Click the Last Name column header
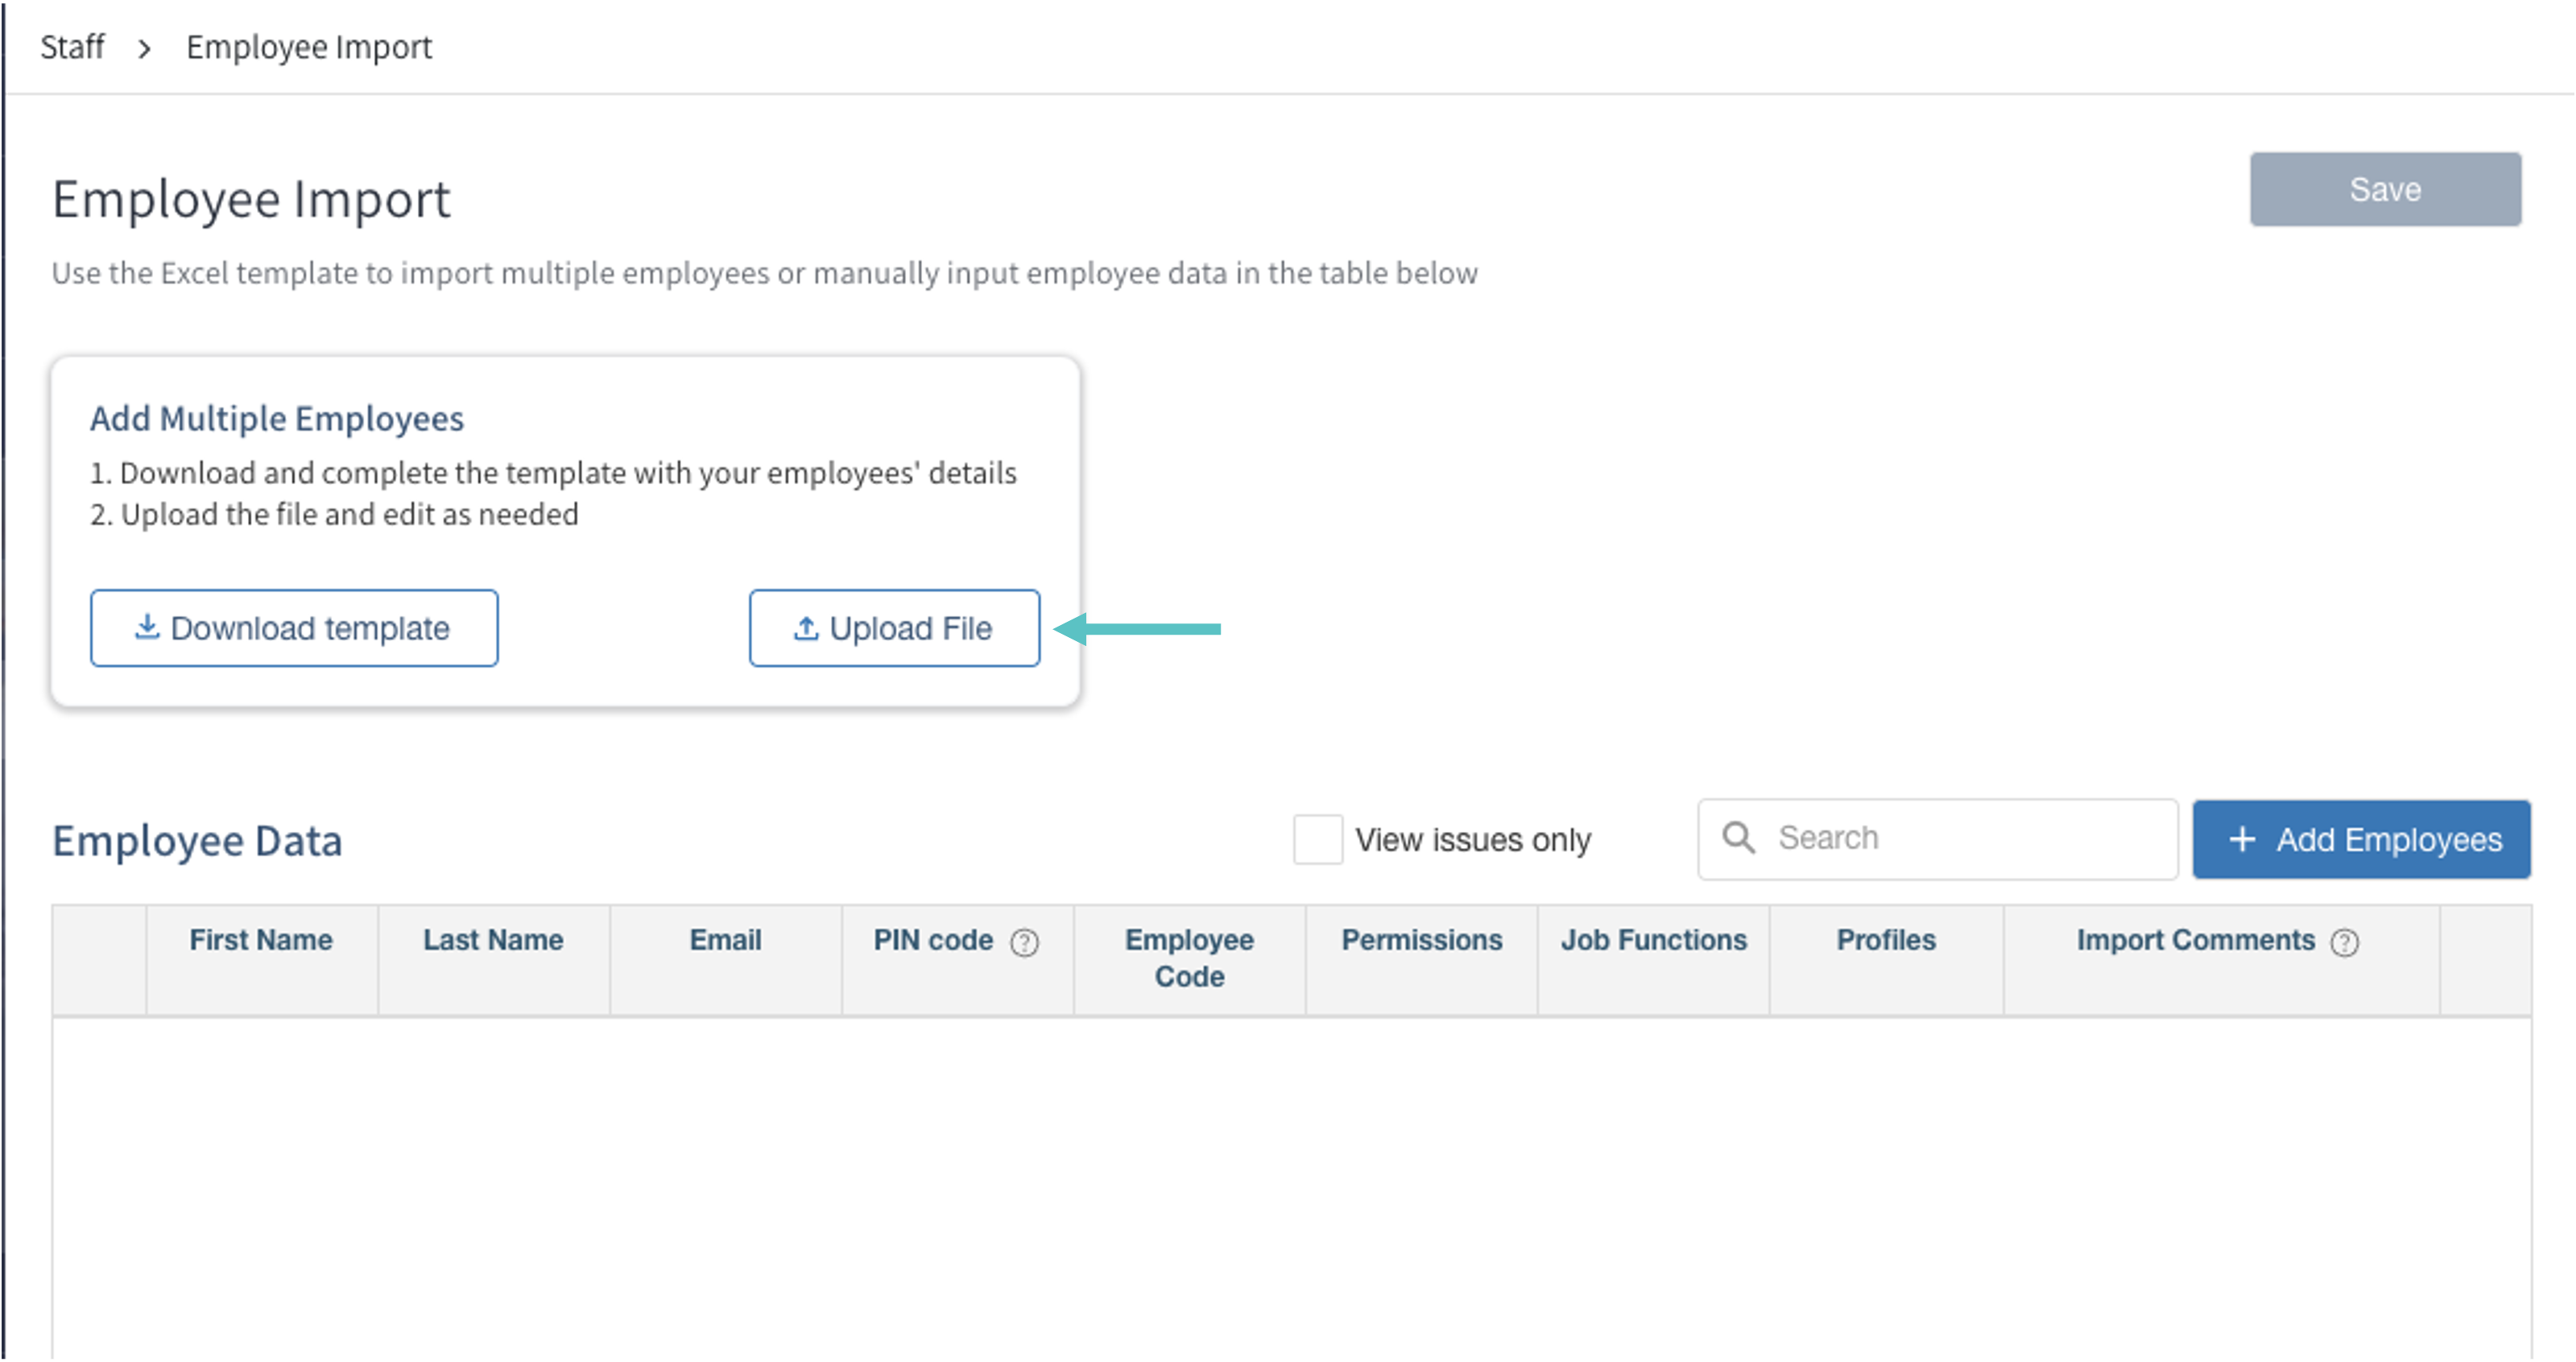 click(x=493, y=940)
